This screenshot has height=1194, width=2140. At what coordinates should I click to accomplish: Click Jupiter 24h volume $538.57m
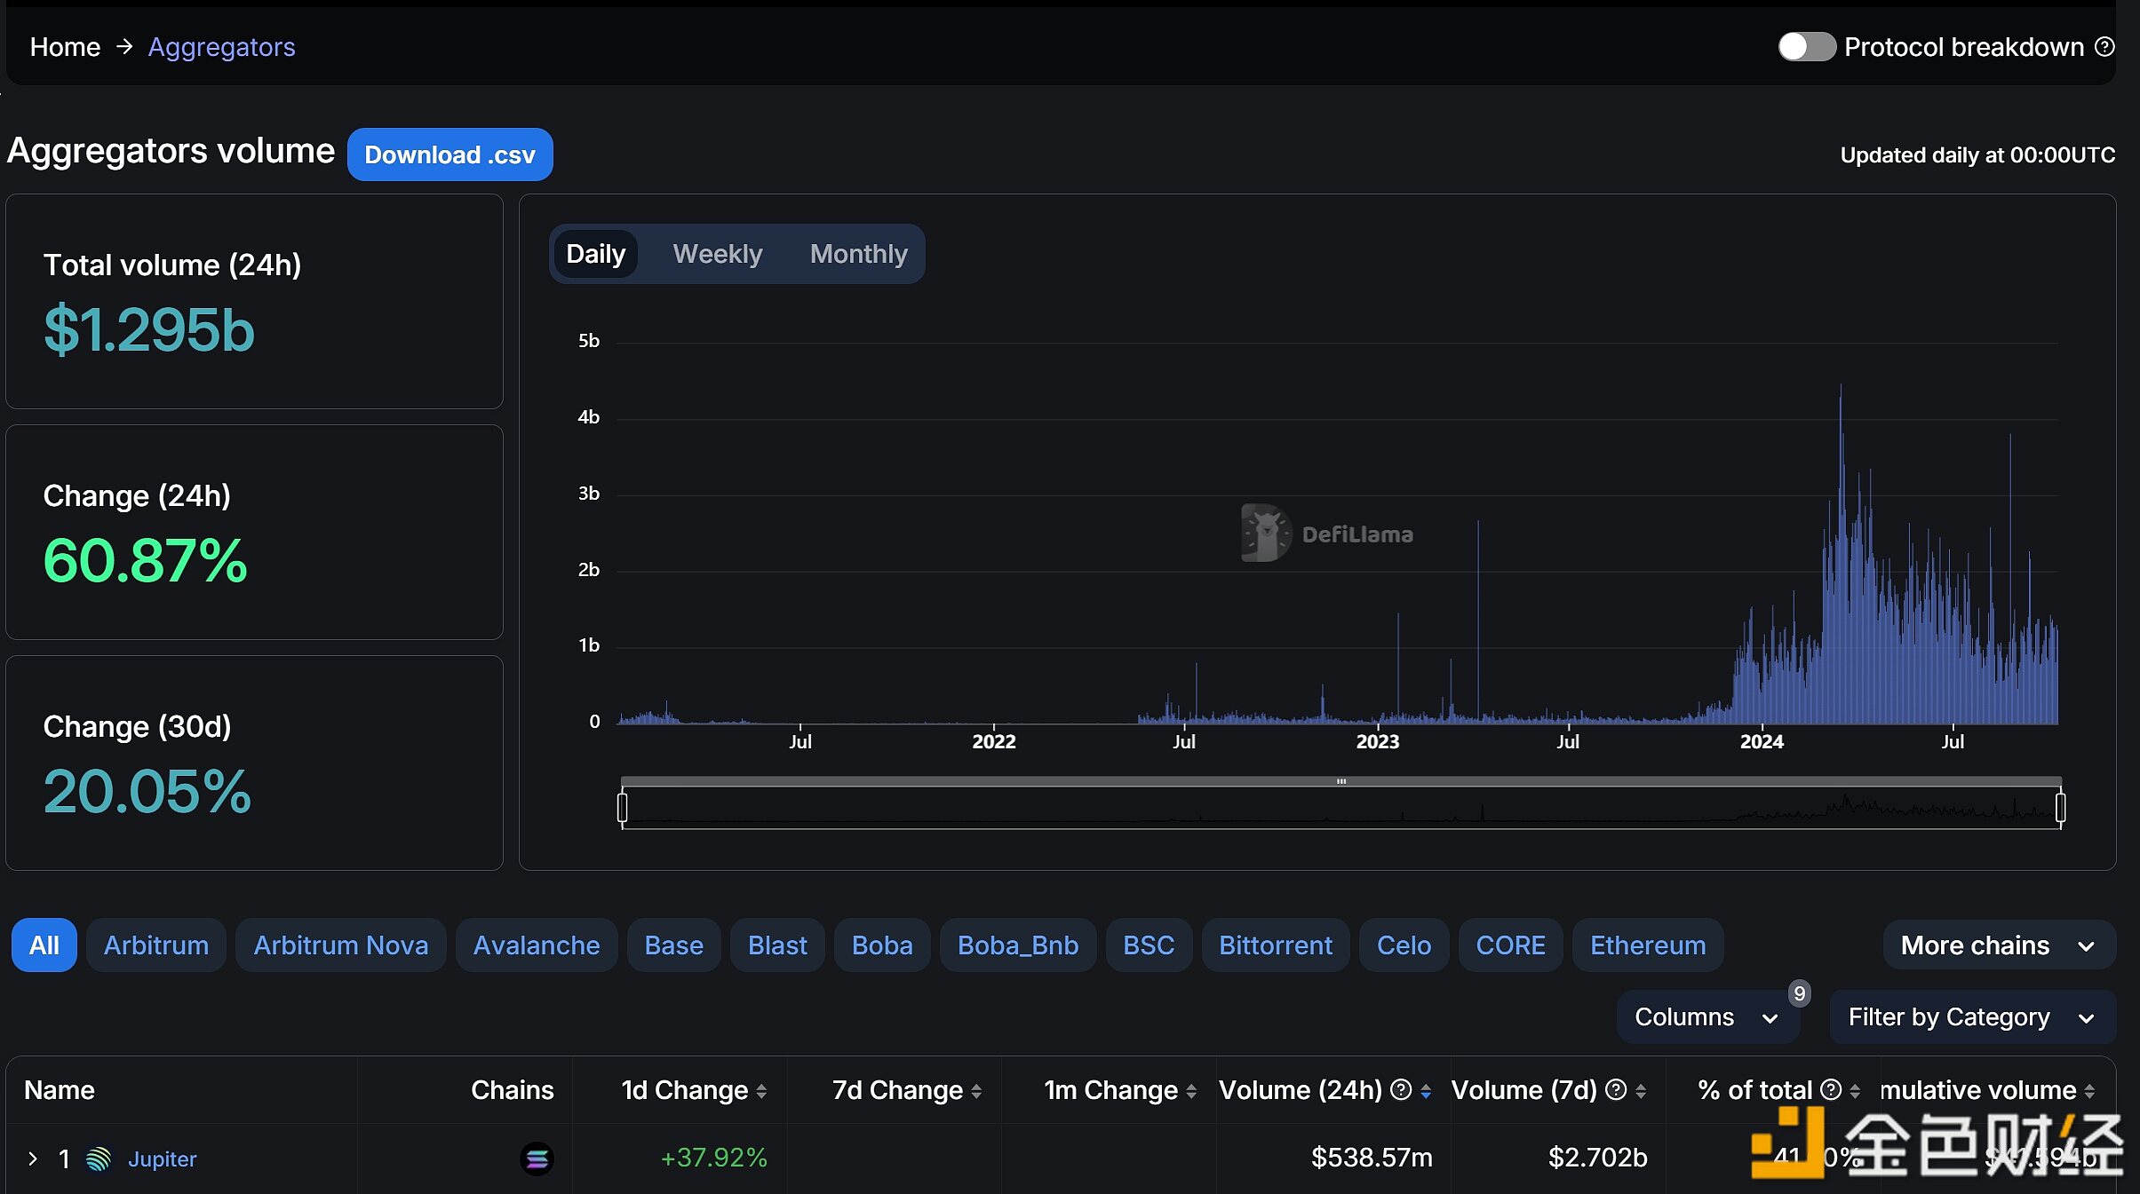[1372, 1158]
